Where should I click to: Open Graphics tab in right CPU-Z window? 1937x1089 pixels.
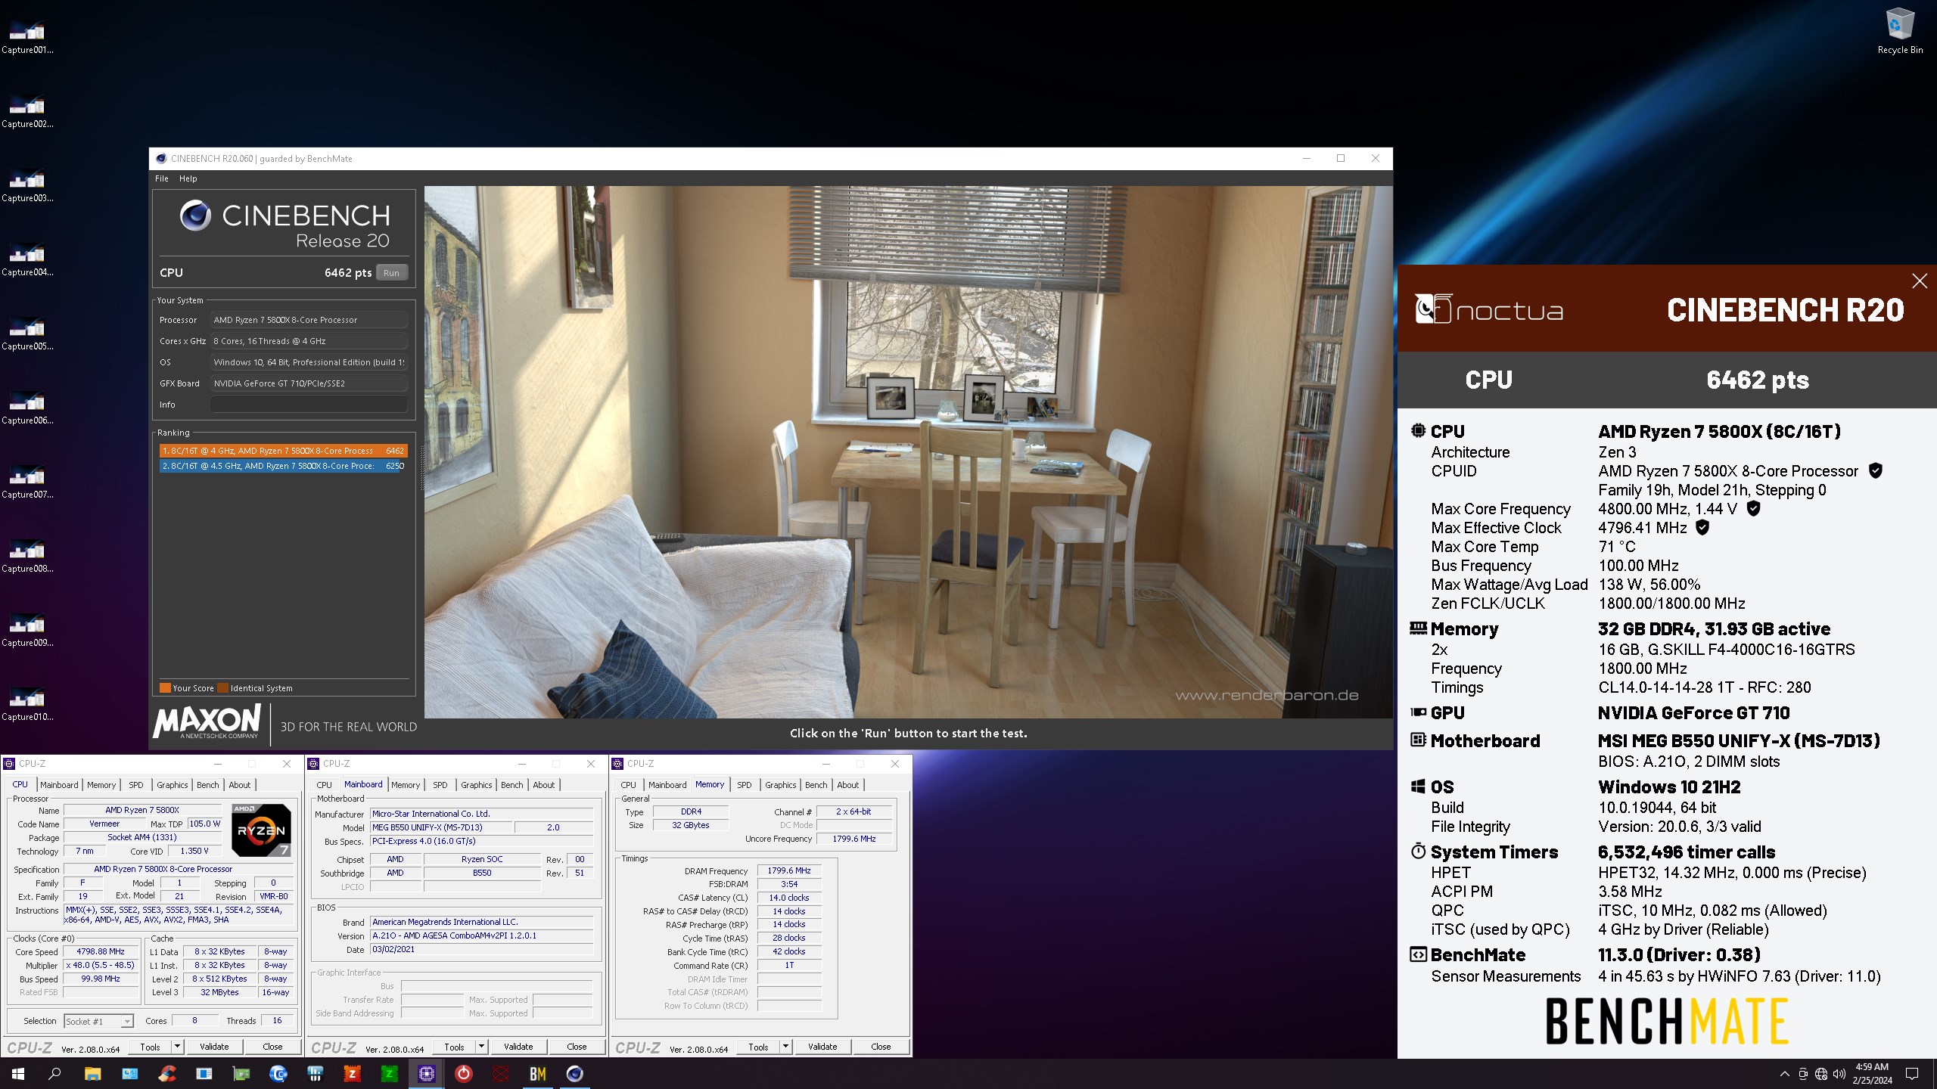click(x=781, y=785)
